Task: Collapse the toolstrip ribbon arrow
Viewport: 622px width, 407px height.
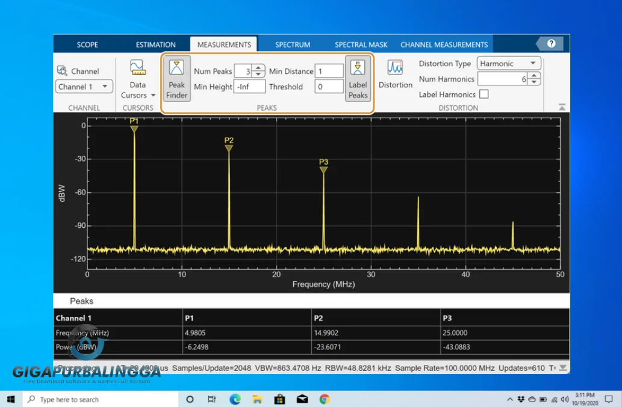Action: 562,107
